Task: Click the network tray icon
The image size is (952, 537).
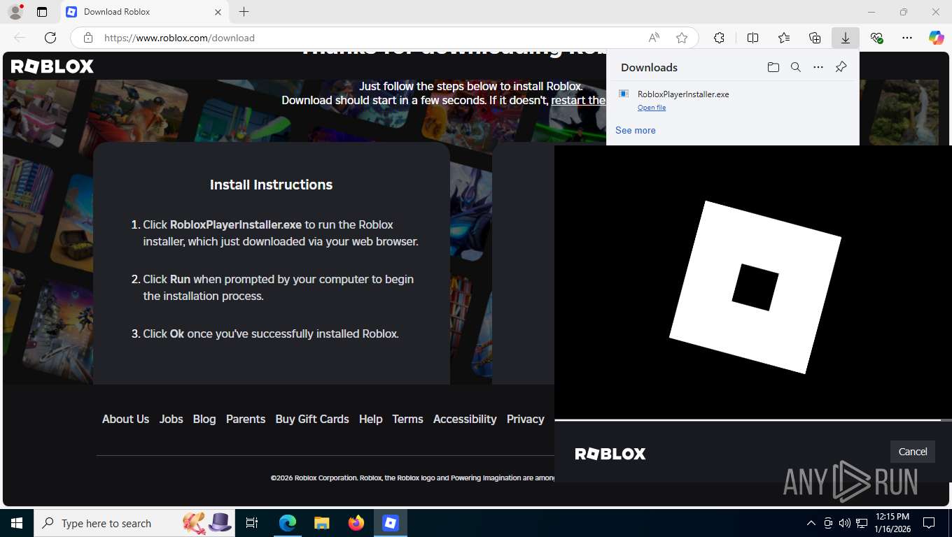Action: [x=862, y=523]
